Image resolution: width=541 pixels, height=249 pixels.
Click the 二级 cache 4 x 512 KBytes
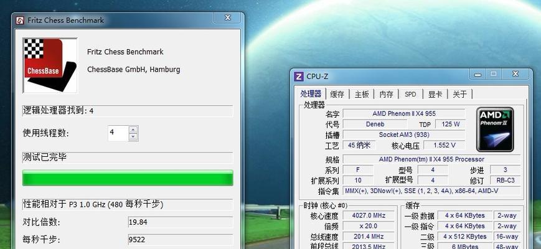(465, 237)
